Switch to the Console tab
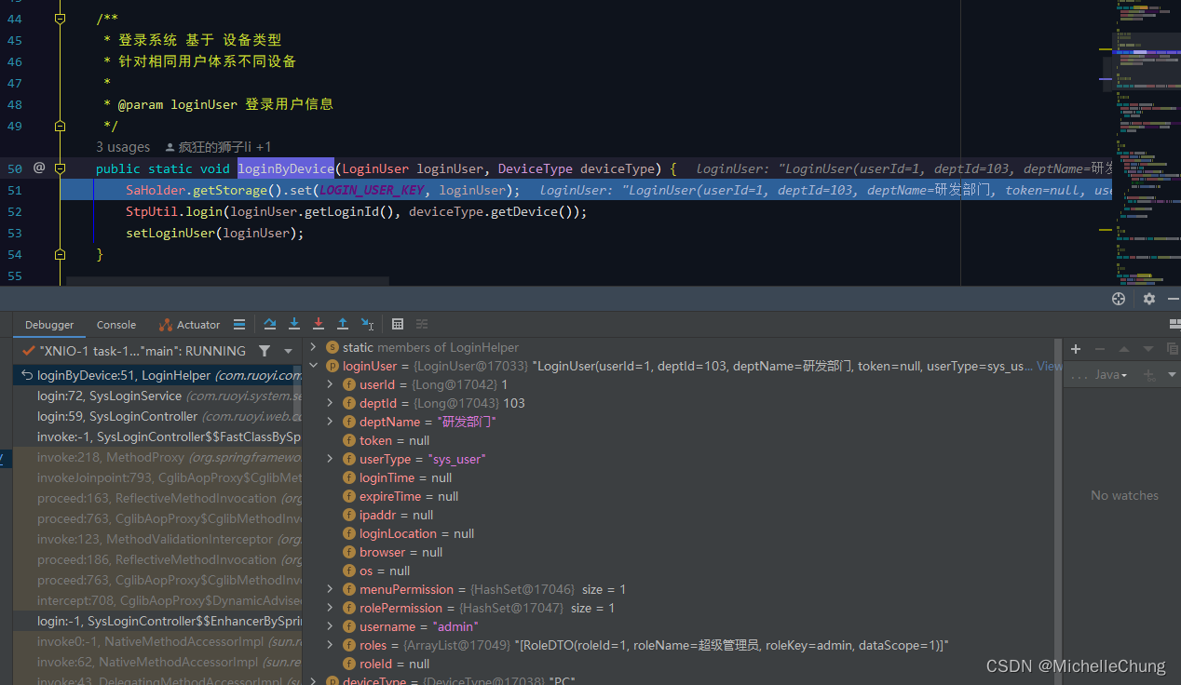 [x=116, y=325]
